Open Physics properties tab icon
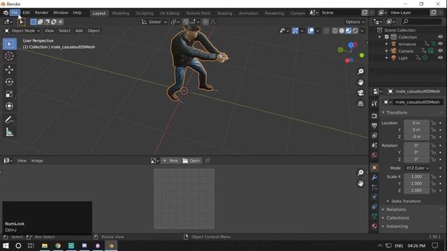Image resolution: width=447 pixels, height=251 pixels. [x=374, y=197]
